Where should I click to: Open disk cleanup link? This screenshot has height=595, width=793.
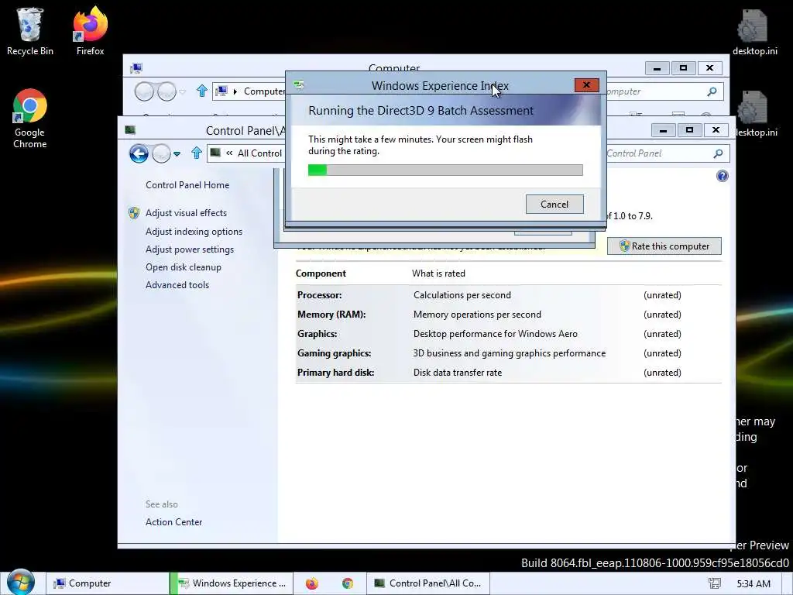coord(183,267)
